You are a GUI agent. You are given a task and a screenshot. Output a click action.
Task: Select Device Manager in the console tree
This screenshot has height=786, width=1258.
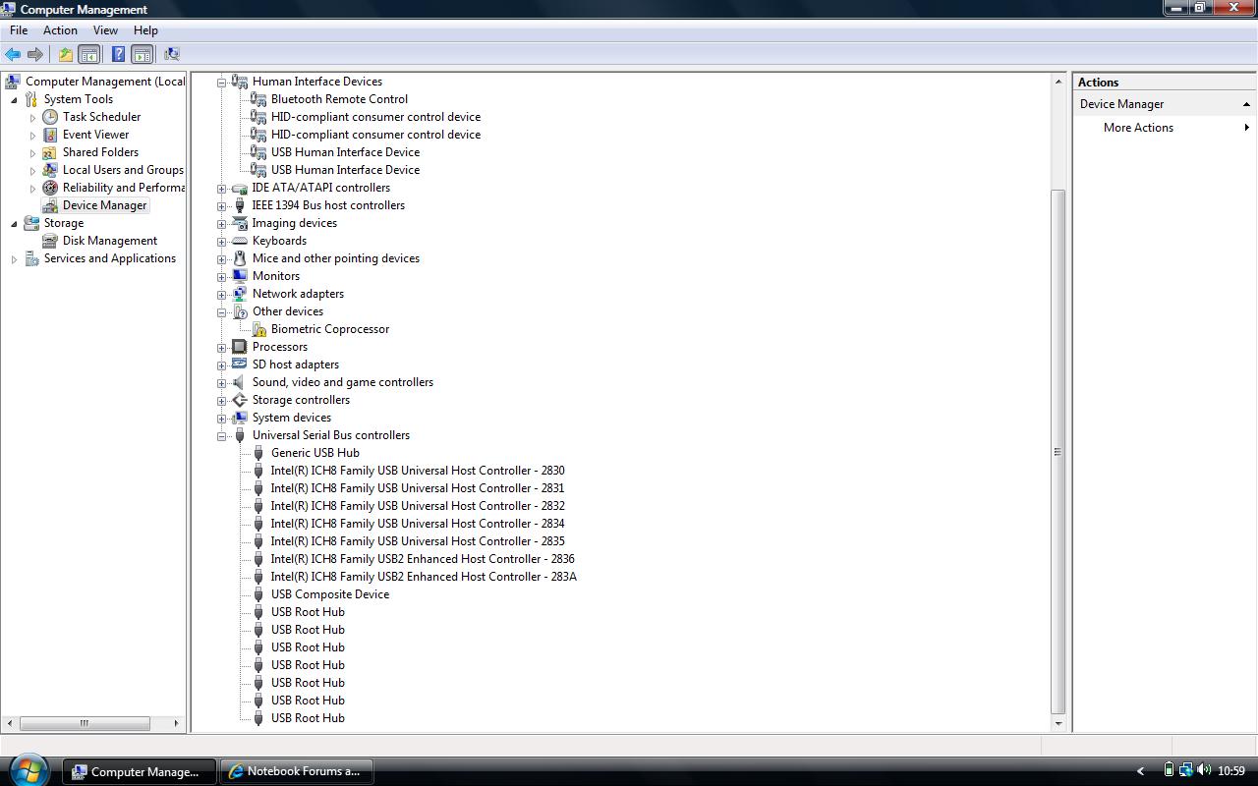[x=104, y=205]
